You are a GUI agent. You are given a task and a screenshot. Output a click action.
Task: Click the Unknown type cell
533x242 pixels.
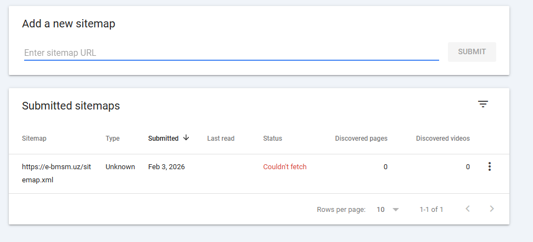click(x=120, y=167)
